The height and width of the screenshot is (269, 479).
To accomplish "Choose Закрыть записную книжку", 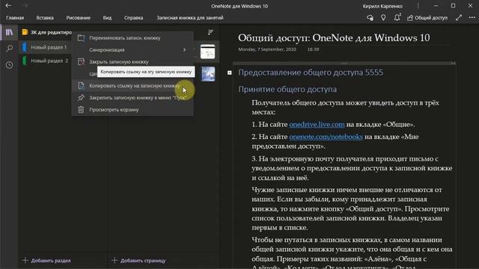I will [x=132, y=61].
